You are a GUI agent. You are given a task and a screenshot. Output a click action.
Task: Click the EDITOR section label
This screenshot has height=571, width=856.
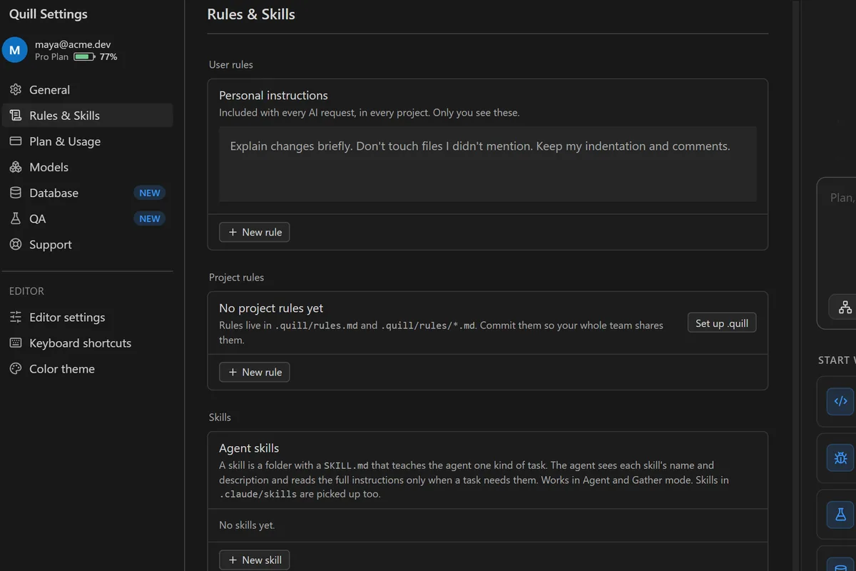(x=26, y=291)
